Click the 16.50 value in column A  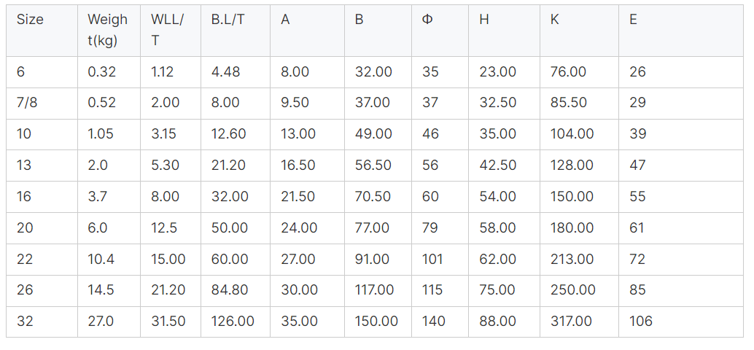[x=298, y=166]
